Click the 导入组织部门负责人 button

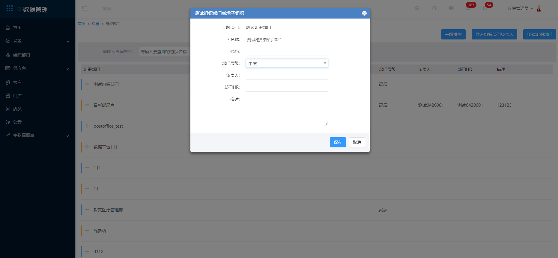point(494,34)
